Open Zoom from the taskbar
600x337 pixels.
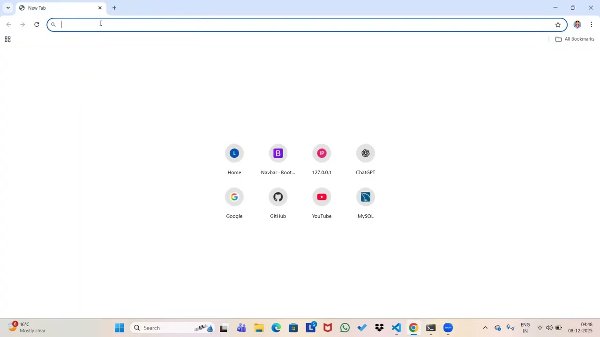pos(448,328)
